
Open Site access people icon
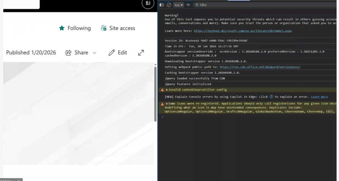pyautogui.click(x=104, y=28)
